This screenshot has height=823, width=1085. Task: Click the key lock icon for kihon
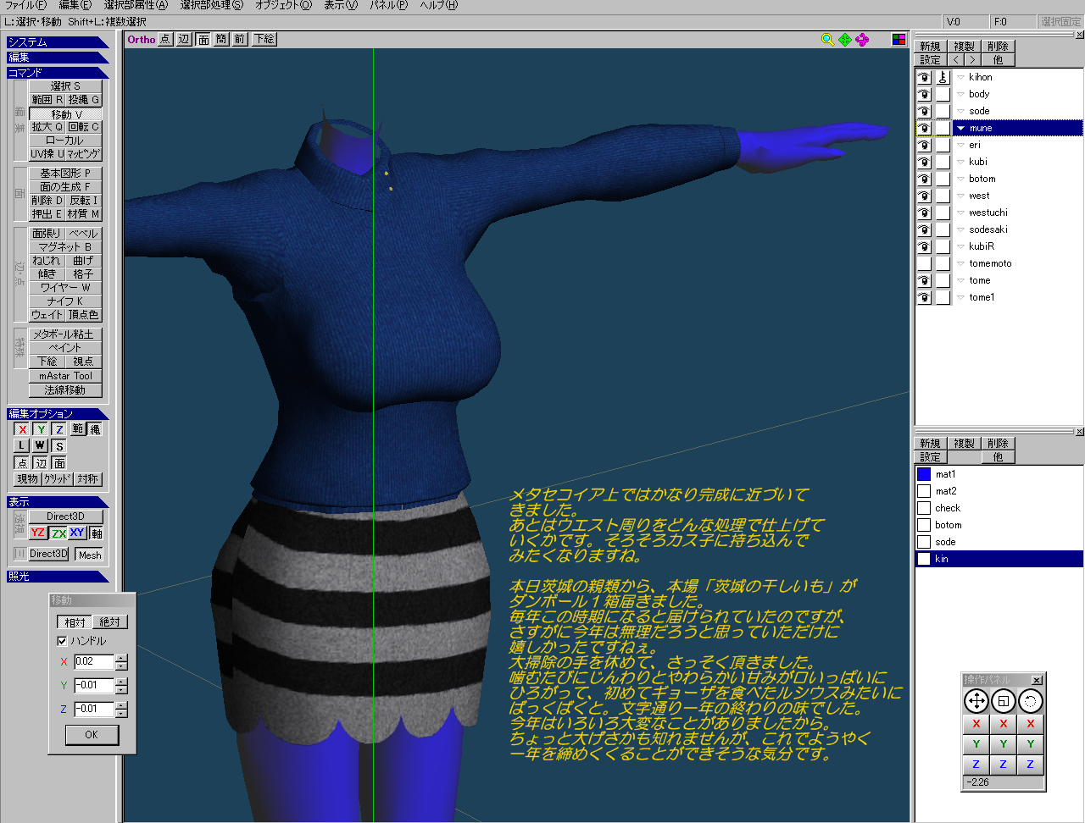click(x=943, y=77)
